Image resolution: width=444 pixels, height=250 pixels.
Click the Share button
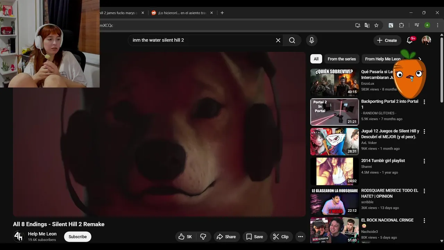[x=227, y=237]
